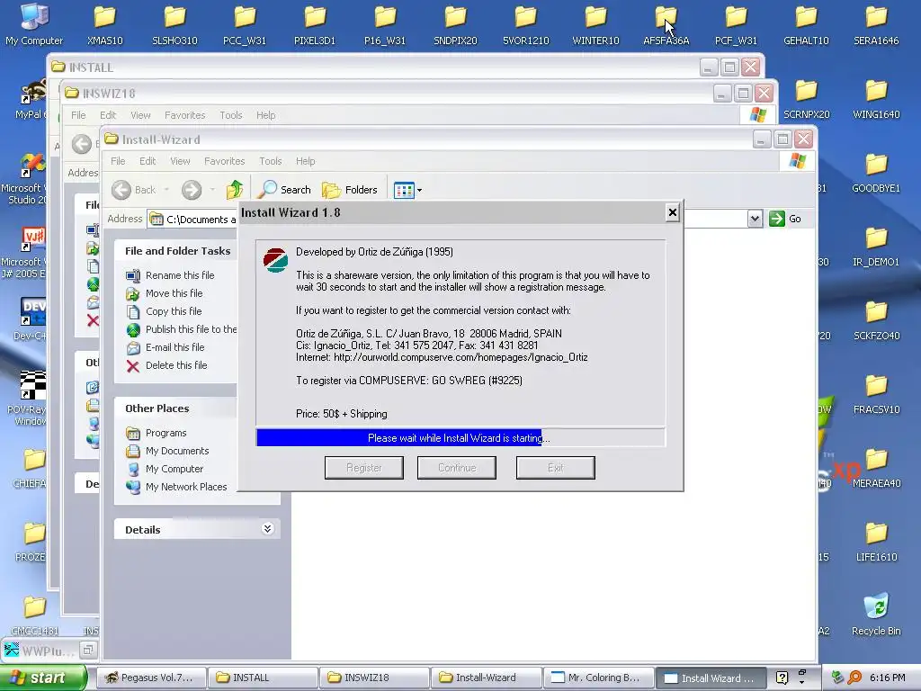Viewport: 921px width, 691px height.
Task: Switch to Mr. Coloring B... taskbar button
Action: [x=598, y=678]
